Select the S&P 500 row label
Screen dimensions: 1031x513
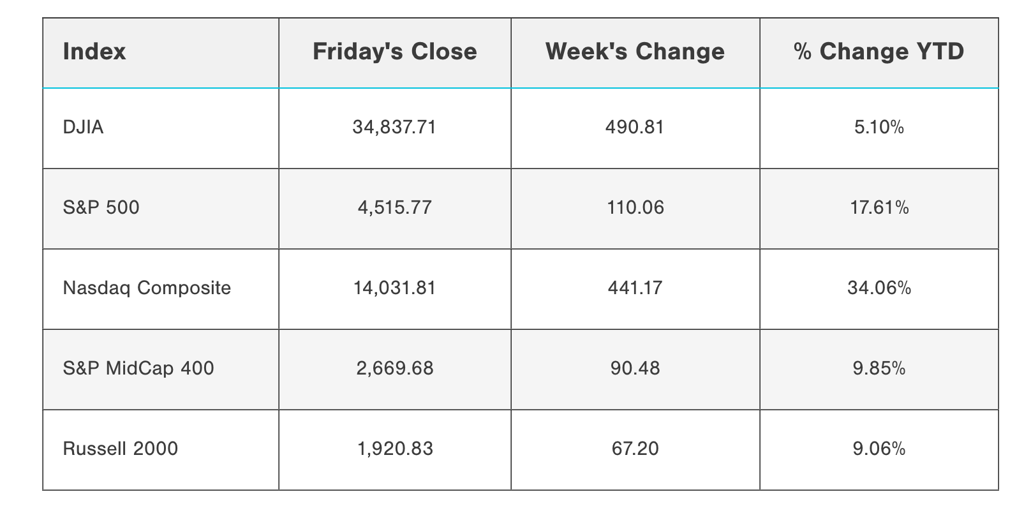[101, 207]
